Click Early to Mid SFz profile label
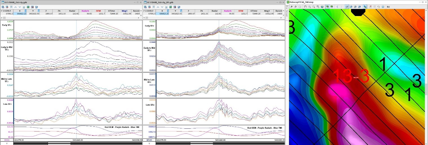This screenshot has height=145, width=428. click(7, 48)
